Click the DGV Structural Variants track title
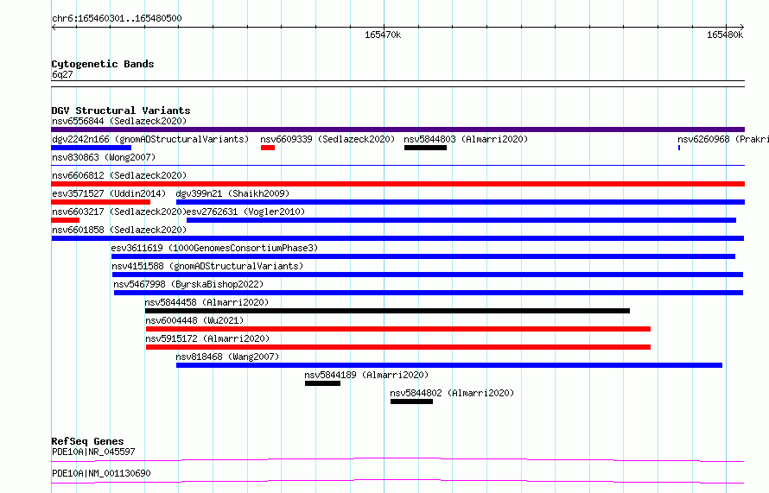The height and width of the screenshot is (493, 769). pos(121,111)
